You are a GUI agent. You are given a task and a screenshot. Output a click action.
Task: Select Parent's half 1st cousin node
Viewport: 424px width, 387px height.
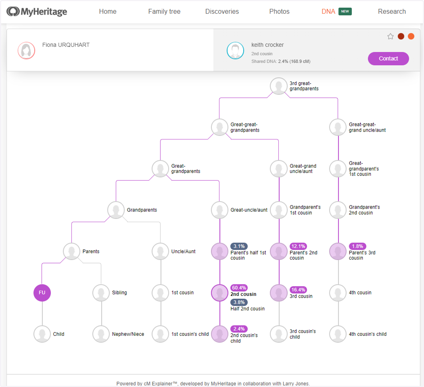[220, 251]
